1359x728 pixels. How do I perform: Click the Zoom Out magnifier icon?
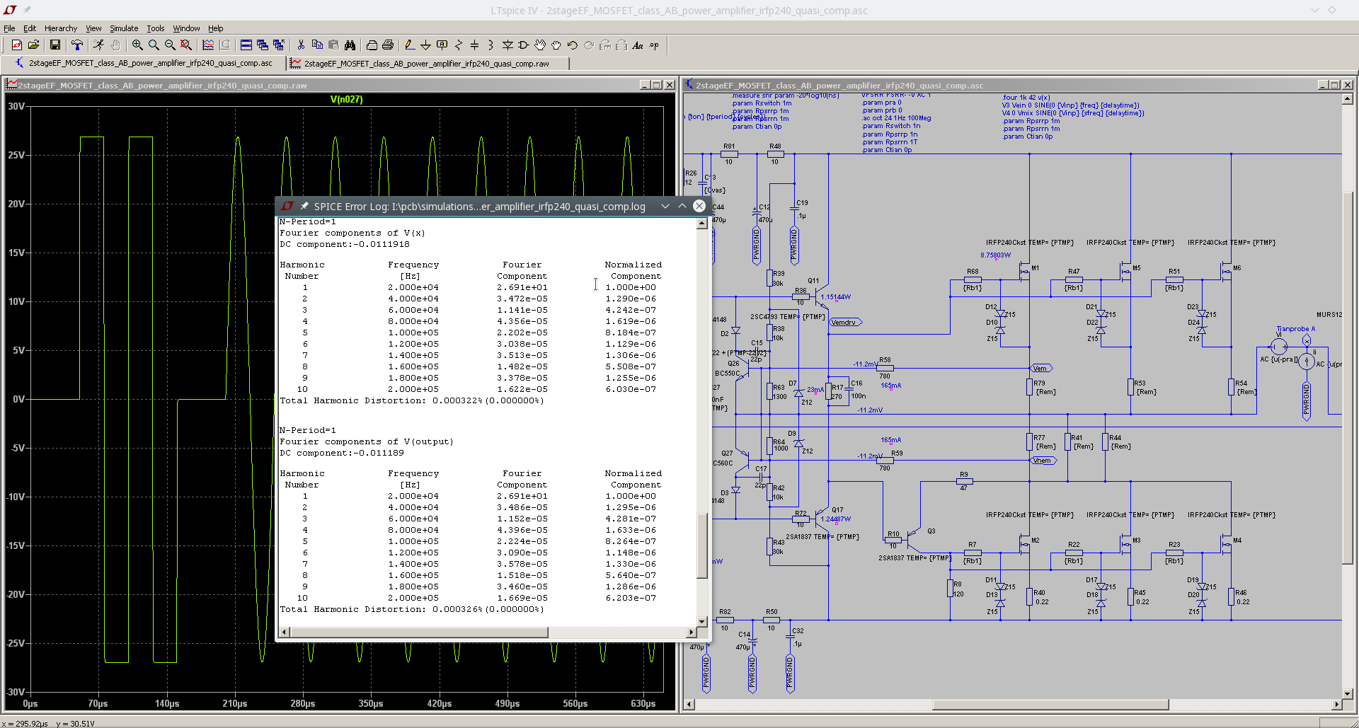coord(170,45)
